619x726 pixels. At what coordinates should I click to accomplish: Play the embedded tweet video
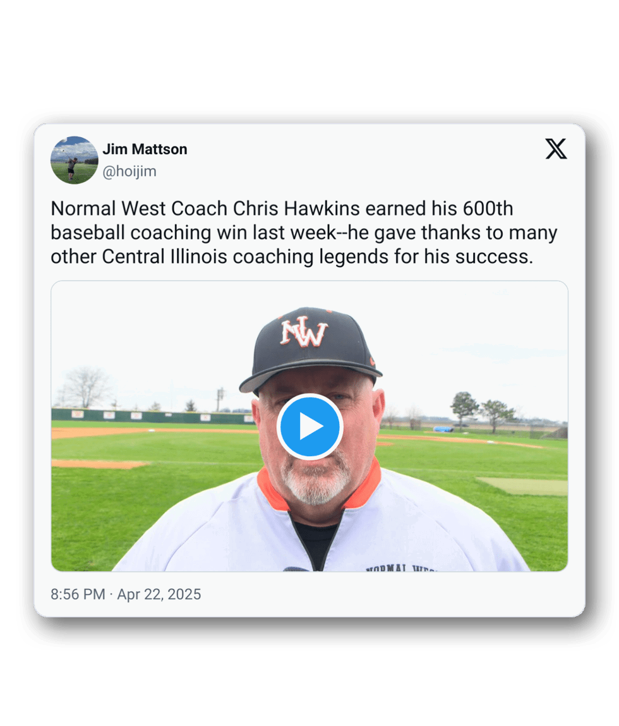pyautogui.click(x=309, y=427)
